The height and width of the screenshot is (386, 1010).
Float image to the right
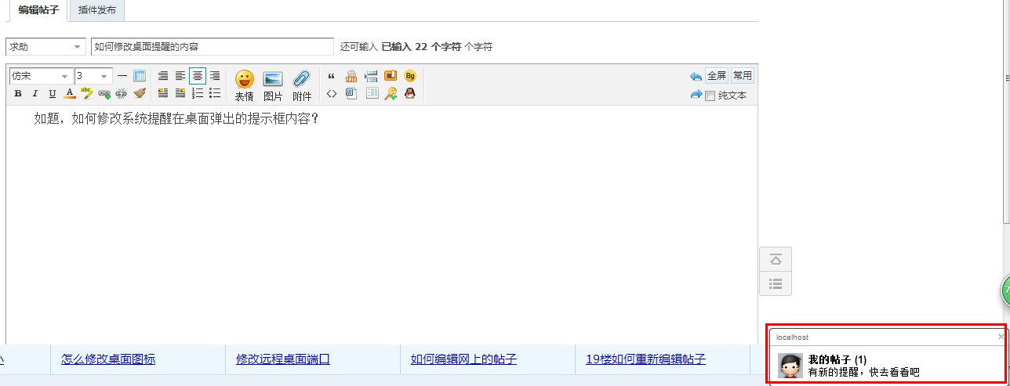(180, 93)
